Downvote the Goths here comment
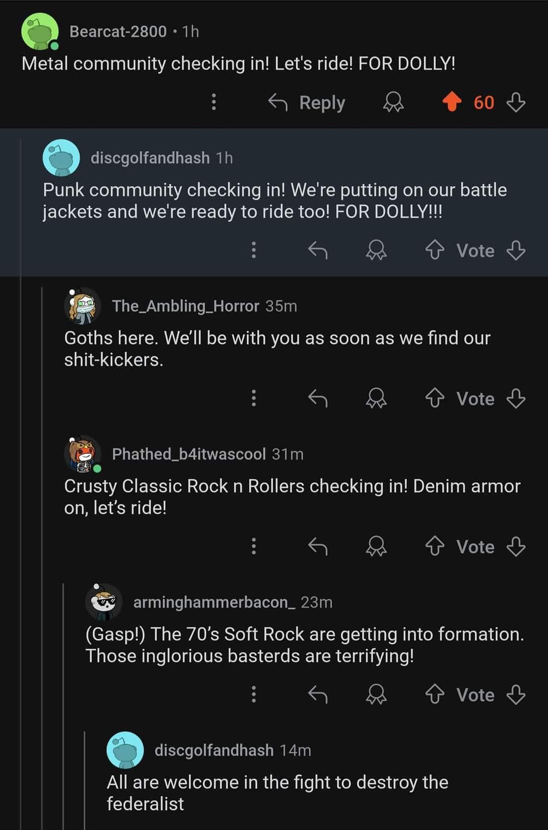The height and width of the screenshot is (830, 548). pyautogui.click(x=516, y=399)
